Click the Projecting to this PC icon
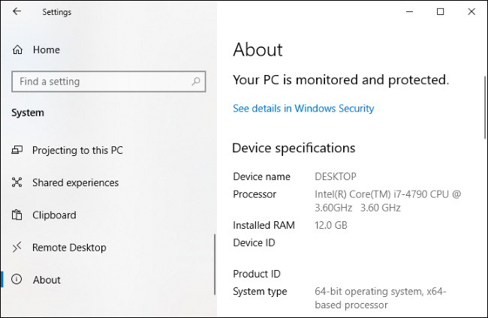Viewport: 488px width, 318px height. (x=18, y=151)
